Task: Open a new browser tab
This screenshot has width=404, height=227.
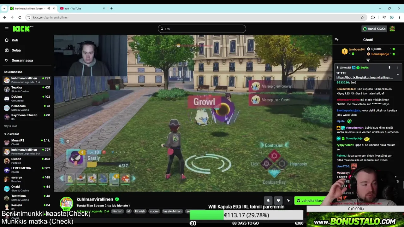Action: [111, 9]
